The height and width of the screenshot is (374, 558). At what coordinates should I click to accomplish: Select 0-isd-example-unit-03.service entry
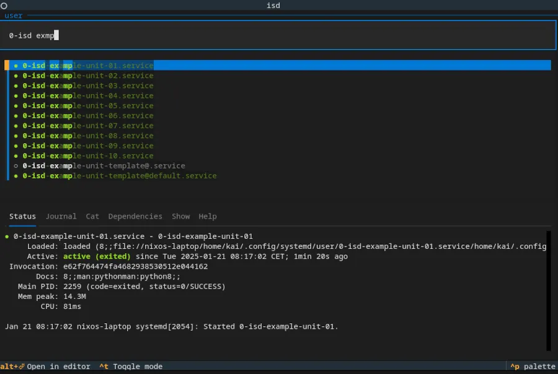88,85
